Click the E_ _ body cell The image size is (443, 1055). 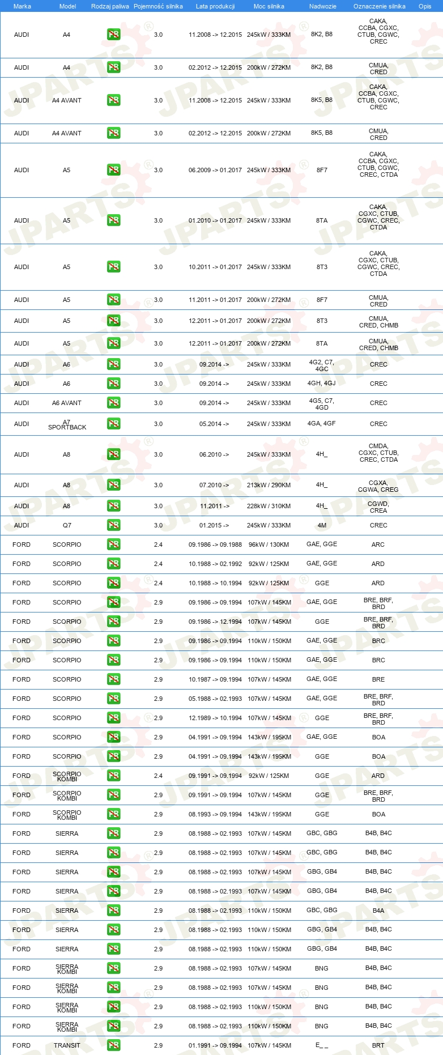(x=322, y=1045)
